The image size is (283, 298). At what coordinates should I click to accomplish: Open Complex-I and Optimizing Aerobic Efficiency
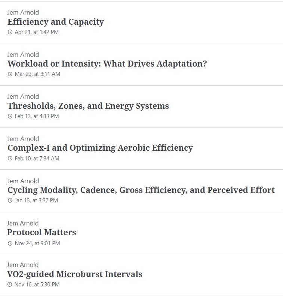click(100, 148)
